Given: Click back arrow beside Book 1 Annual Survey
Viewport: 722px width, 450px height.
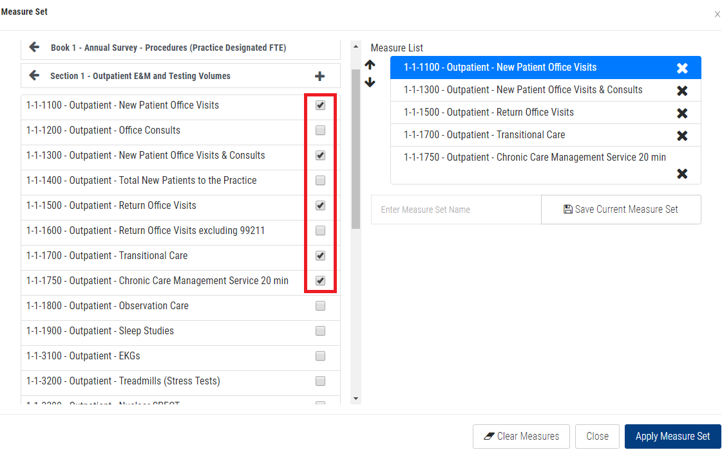Looking at the screenshot, I should [x=34, y=47].
